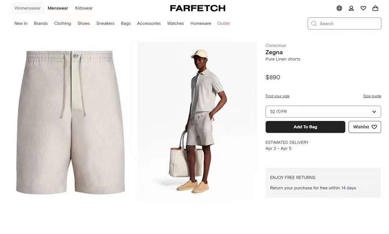Open the Sneakers menu
This screenshot has height=234, width=389.
pyautogui.click(x=105, y=23)
